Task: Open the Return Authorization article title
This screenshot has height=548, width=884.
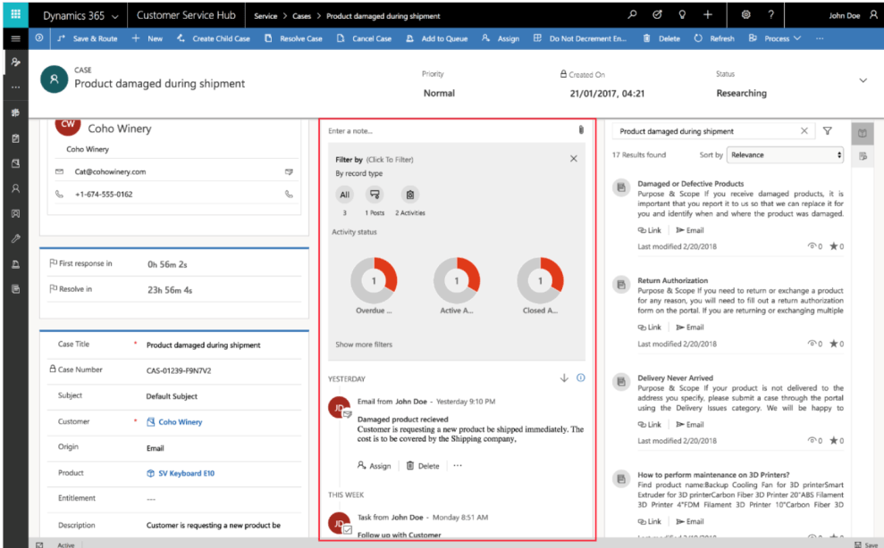Action: 672,280
